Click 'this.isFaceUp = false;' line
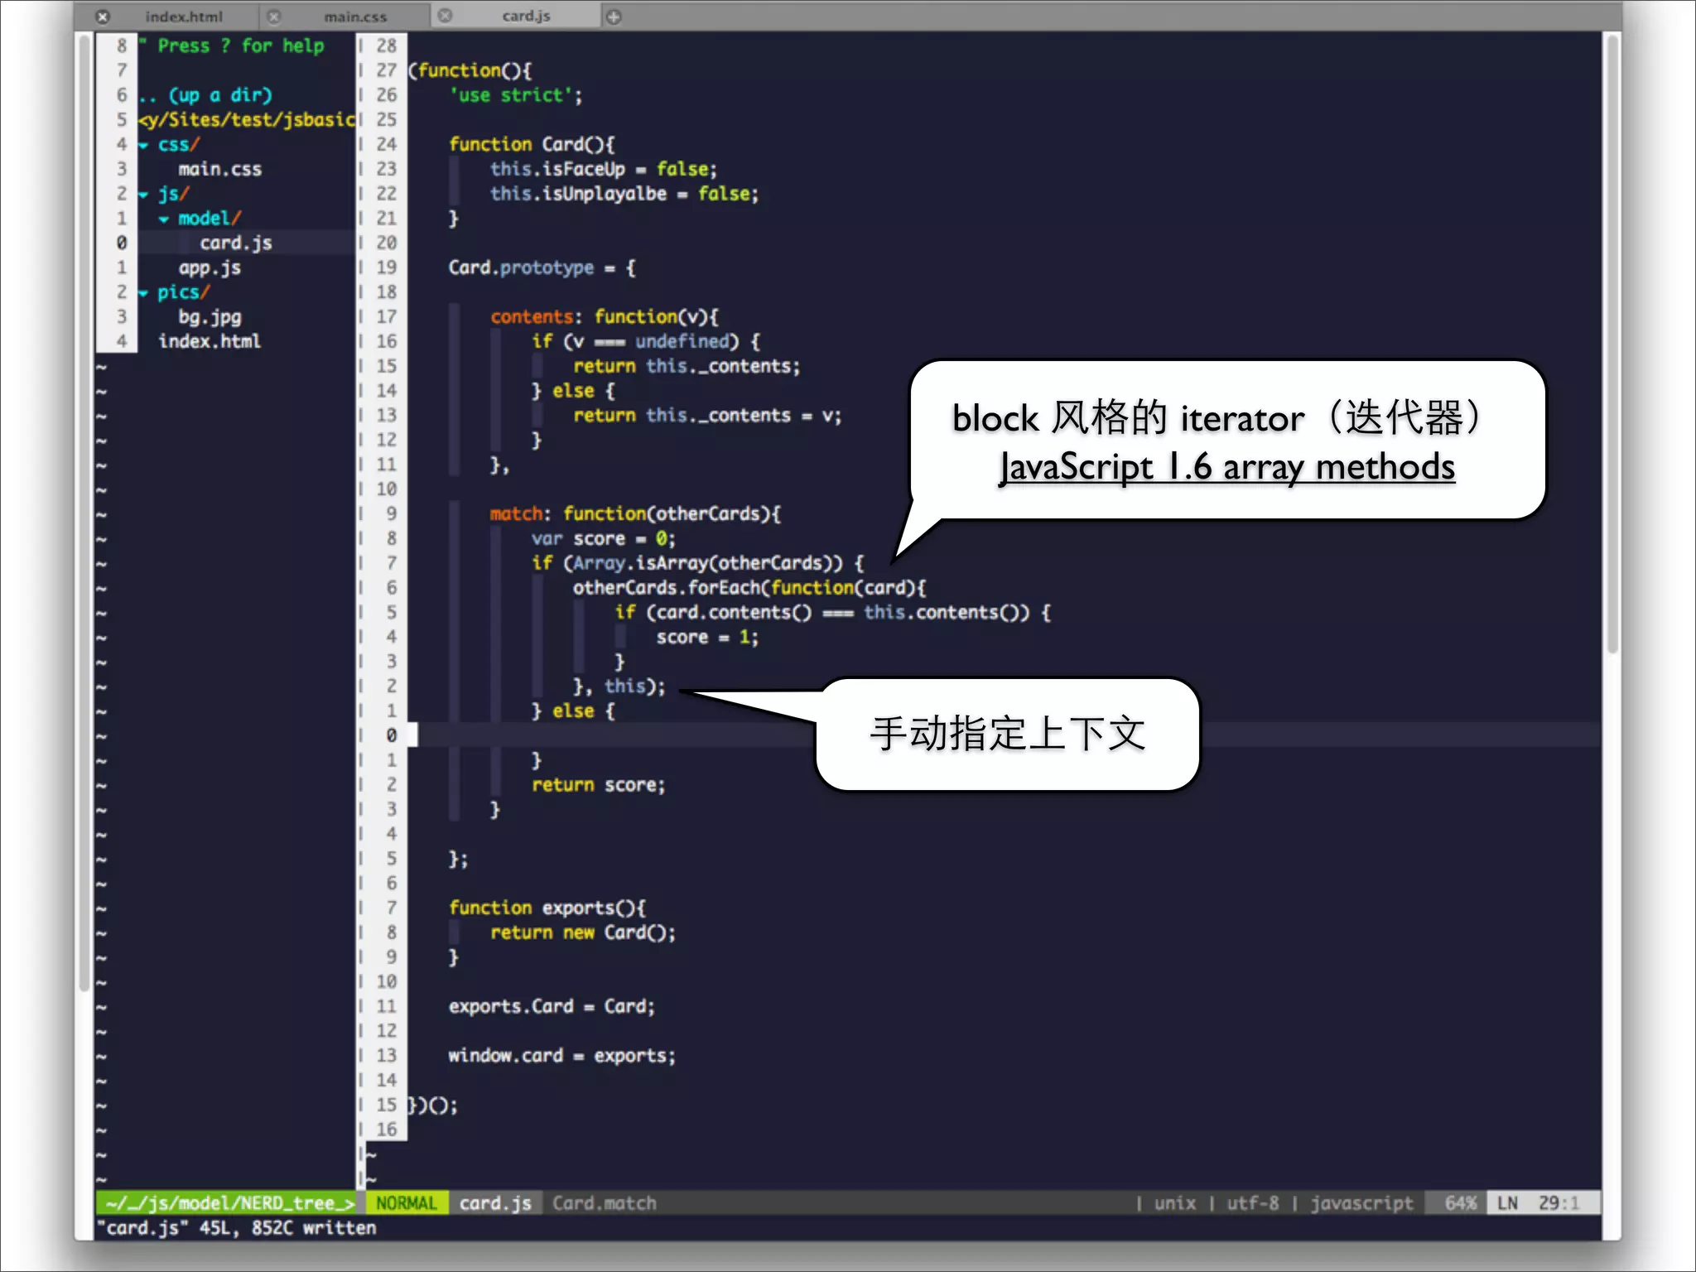1696x1272 pixels. pyautogui.click(x=604, y=169)
